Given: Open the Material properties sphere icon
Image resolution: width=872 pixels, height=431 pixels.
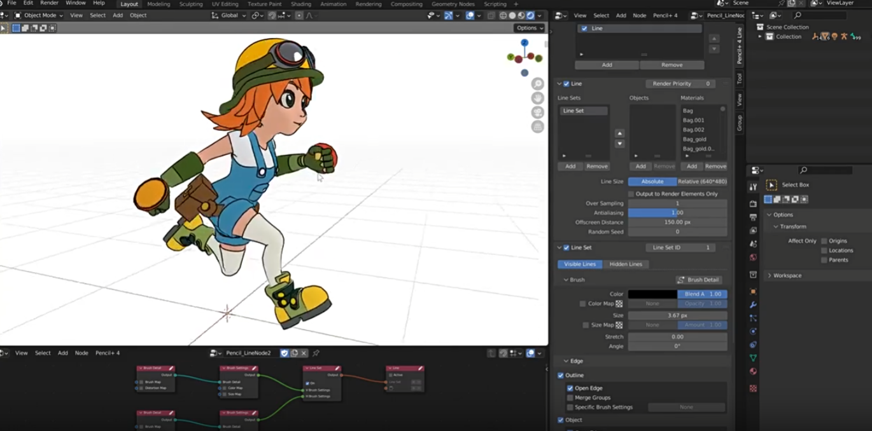Looking at the screenshot, I should tap(753, 371).
